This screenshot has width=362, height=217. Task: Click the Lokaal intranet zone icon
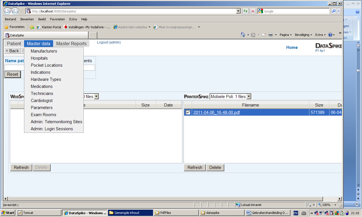click(x=238, y=205)
